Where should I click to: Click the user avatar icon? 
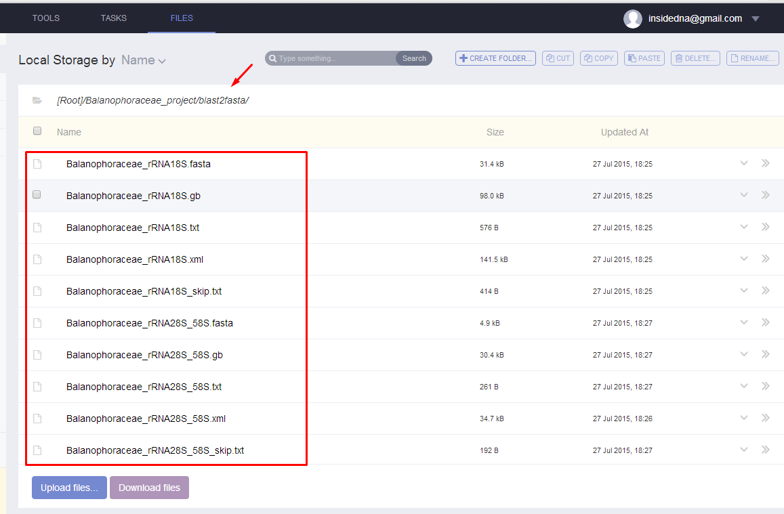click(x=632, y=19)
